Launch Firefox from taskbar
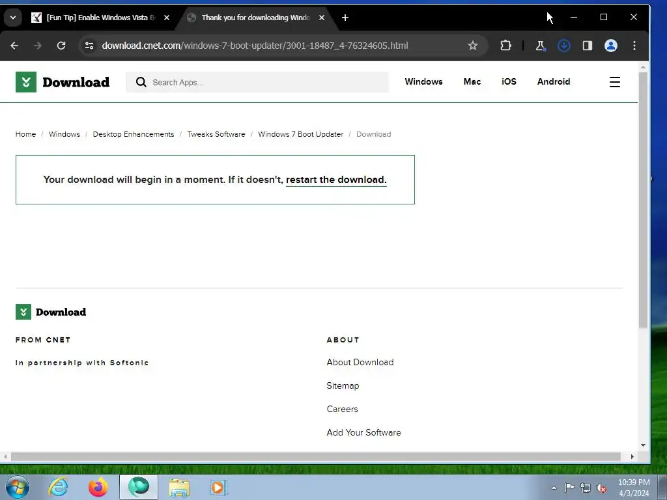The image size is (667, 500). [x=98, y=487]
